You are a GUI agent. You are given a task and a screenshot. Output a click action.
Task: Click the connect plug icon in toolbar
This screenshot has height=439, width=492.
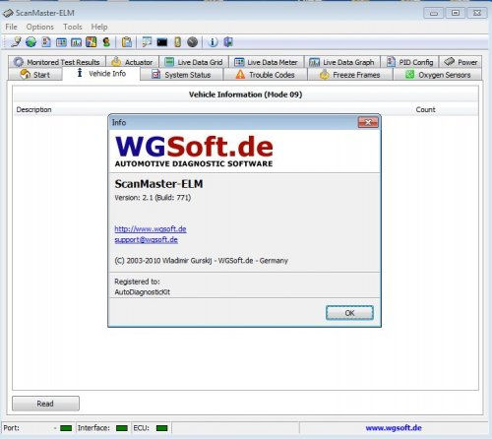click(16, 42)
